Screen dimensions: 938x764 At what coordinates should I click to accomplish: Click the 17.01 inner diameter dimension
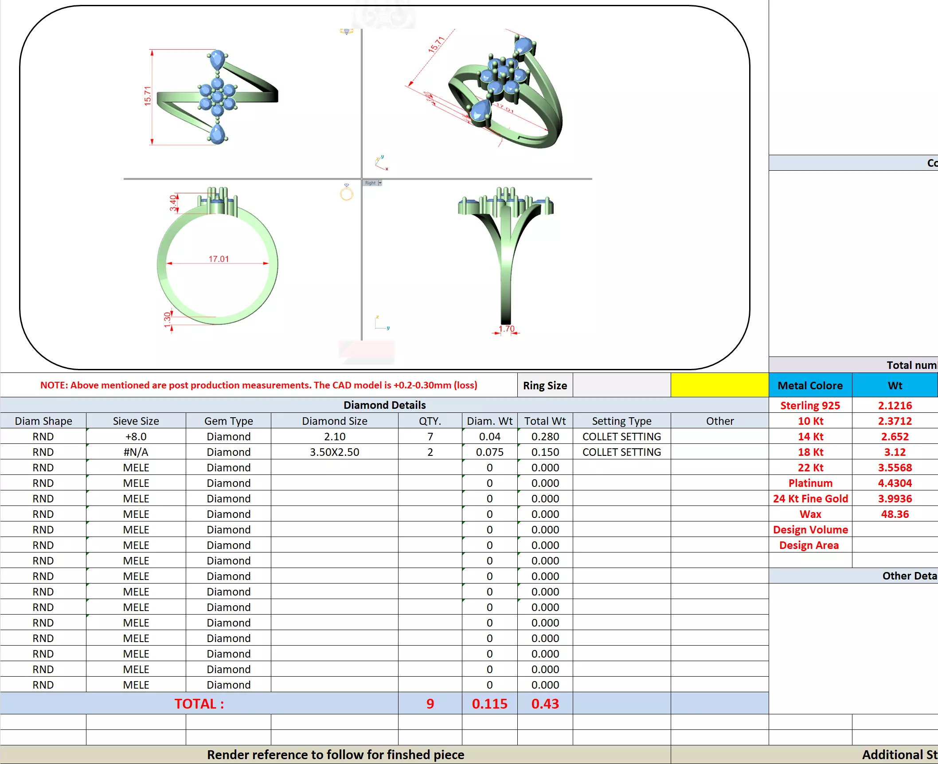coord(219,259)
